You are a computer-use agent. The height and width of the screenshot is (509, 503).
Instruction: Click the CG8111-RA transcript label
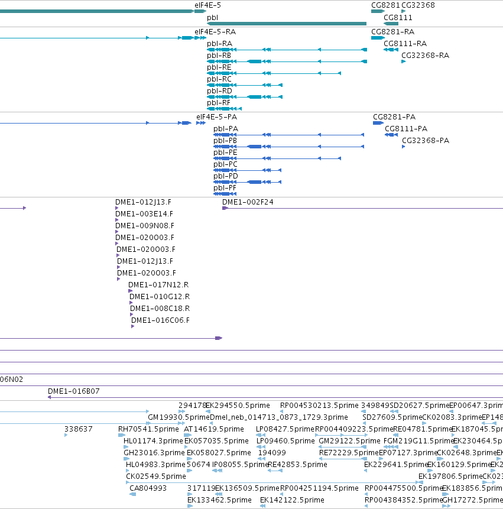405,44
